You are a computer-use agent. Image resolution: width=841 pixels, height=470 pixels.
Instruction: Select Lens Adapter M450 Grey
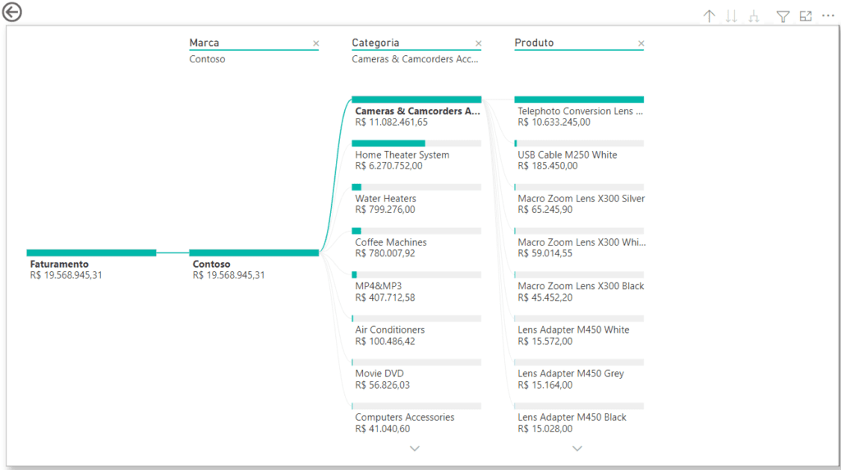click(579, 375)
